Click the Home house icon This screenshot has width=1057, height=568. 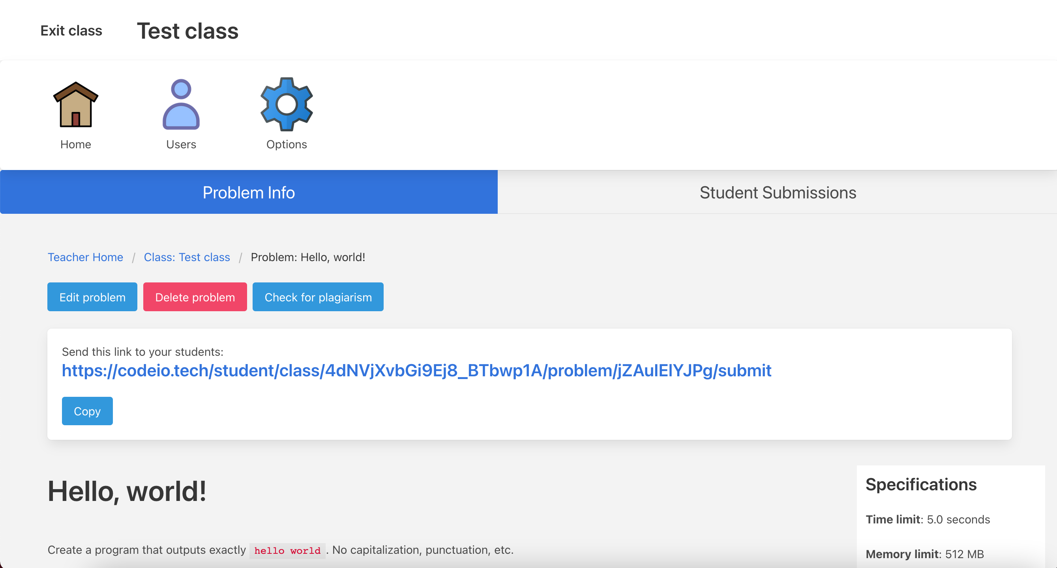(75, 105)
